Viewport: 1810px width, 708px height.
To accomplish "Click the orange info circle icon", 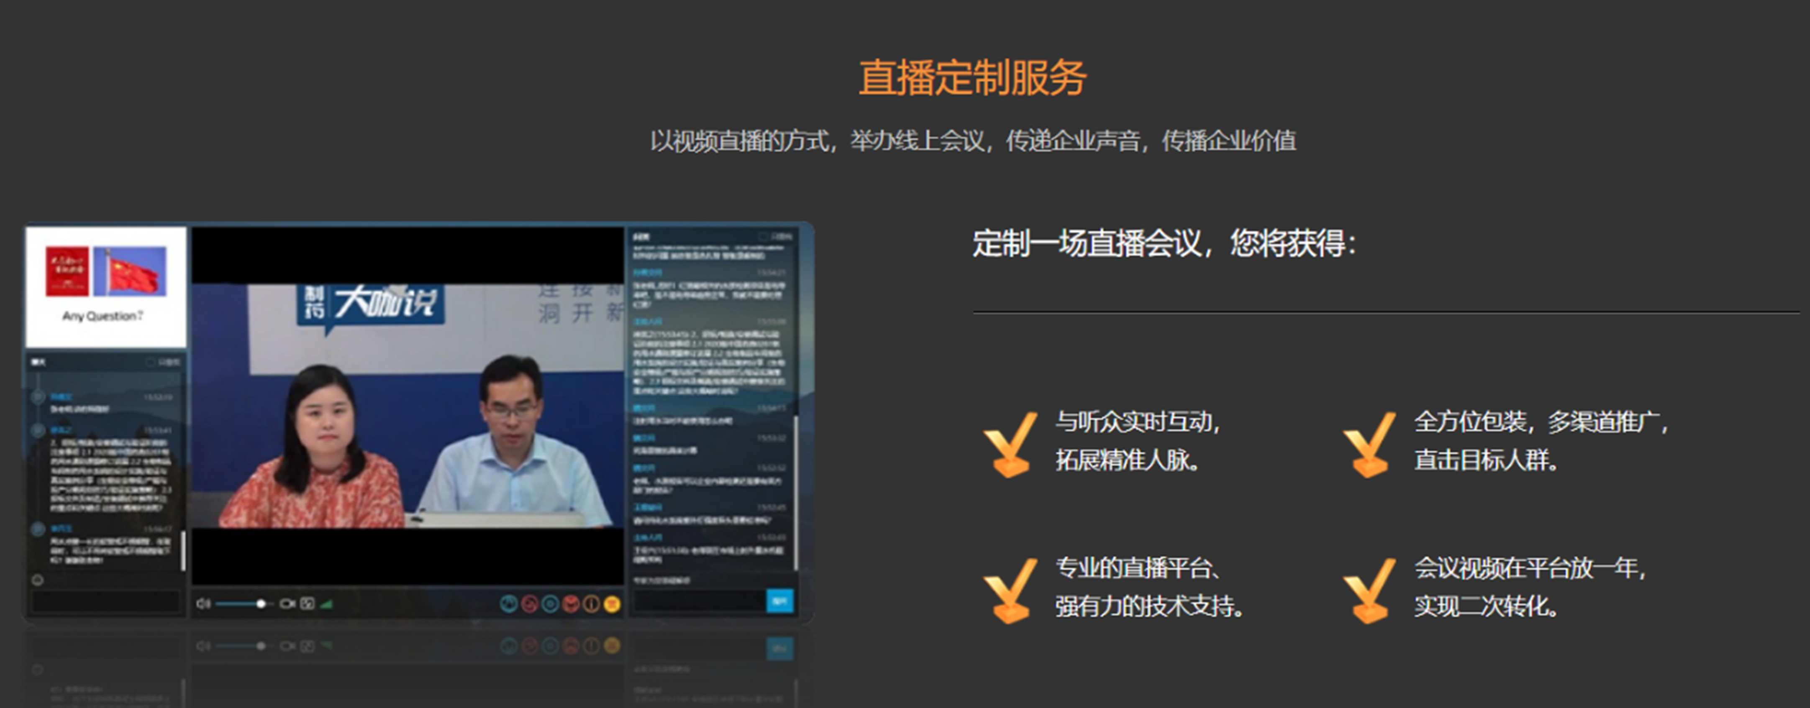I will (591, 603).
